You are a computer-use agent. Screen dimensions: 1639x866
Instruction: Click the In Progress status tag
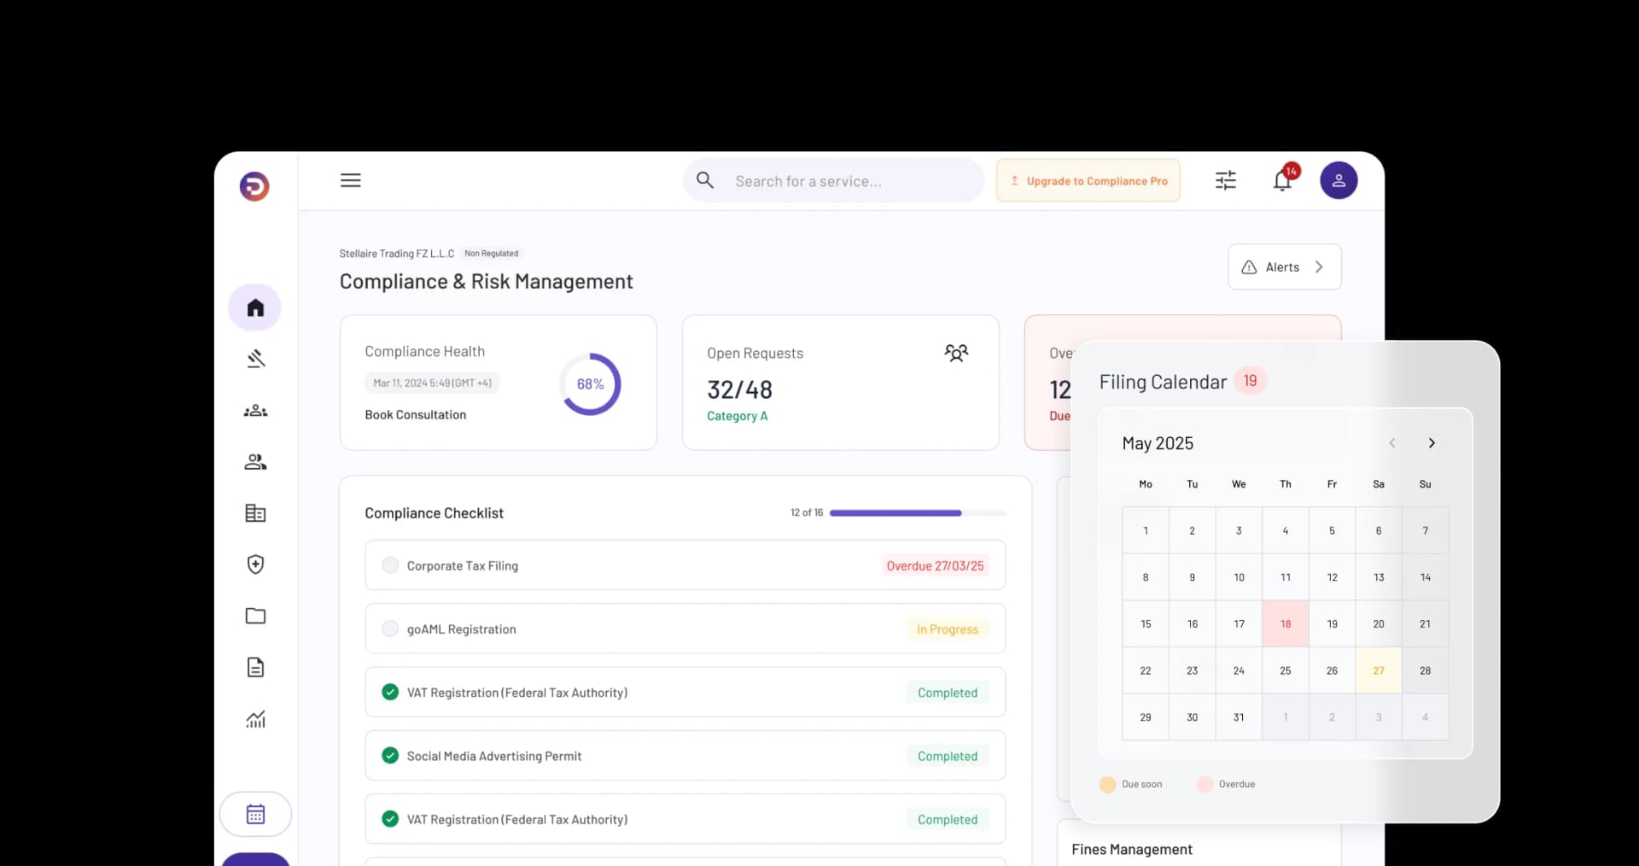(948, 629)
